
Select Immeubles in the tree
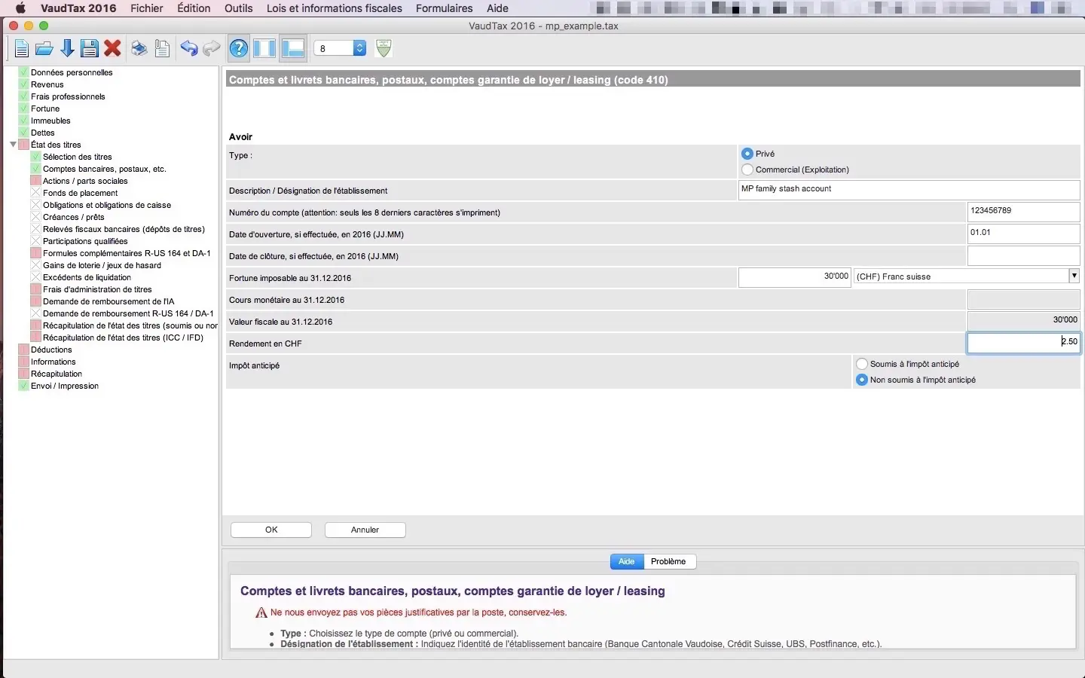tap(50, 121)
